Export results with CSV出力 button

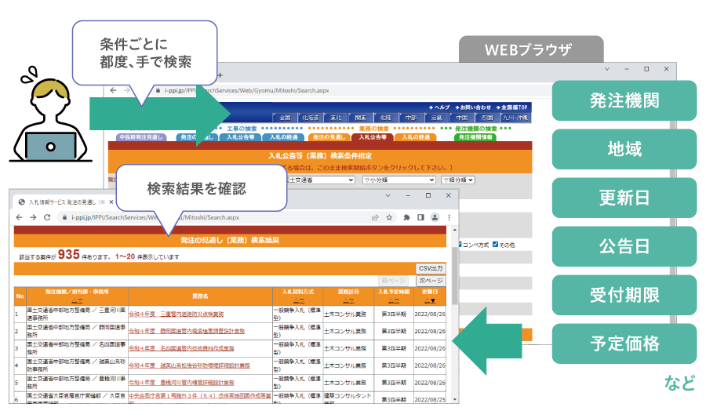coord(431,268)
